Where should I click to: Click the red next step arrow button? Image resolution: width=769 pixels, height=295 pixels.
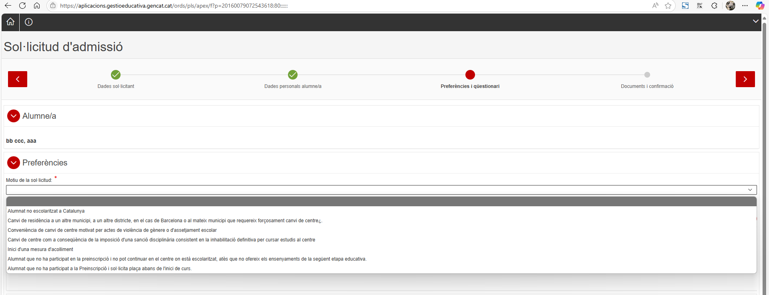[745, 79]
